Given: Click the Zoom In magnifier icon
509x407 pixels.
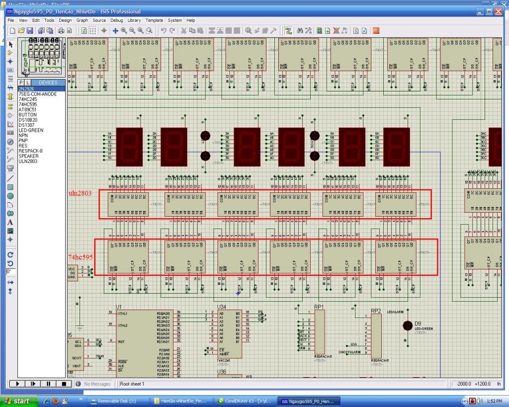Looking at the screenshot, I should click(x=124, y=31).
